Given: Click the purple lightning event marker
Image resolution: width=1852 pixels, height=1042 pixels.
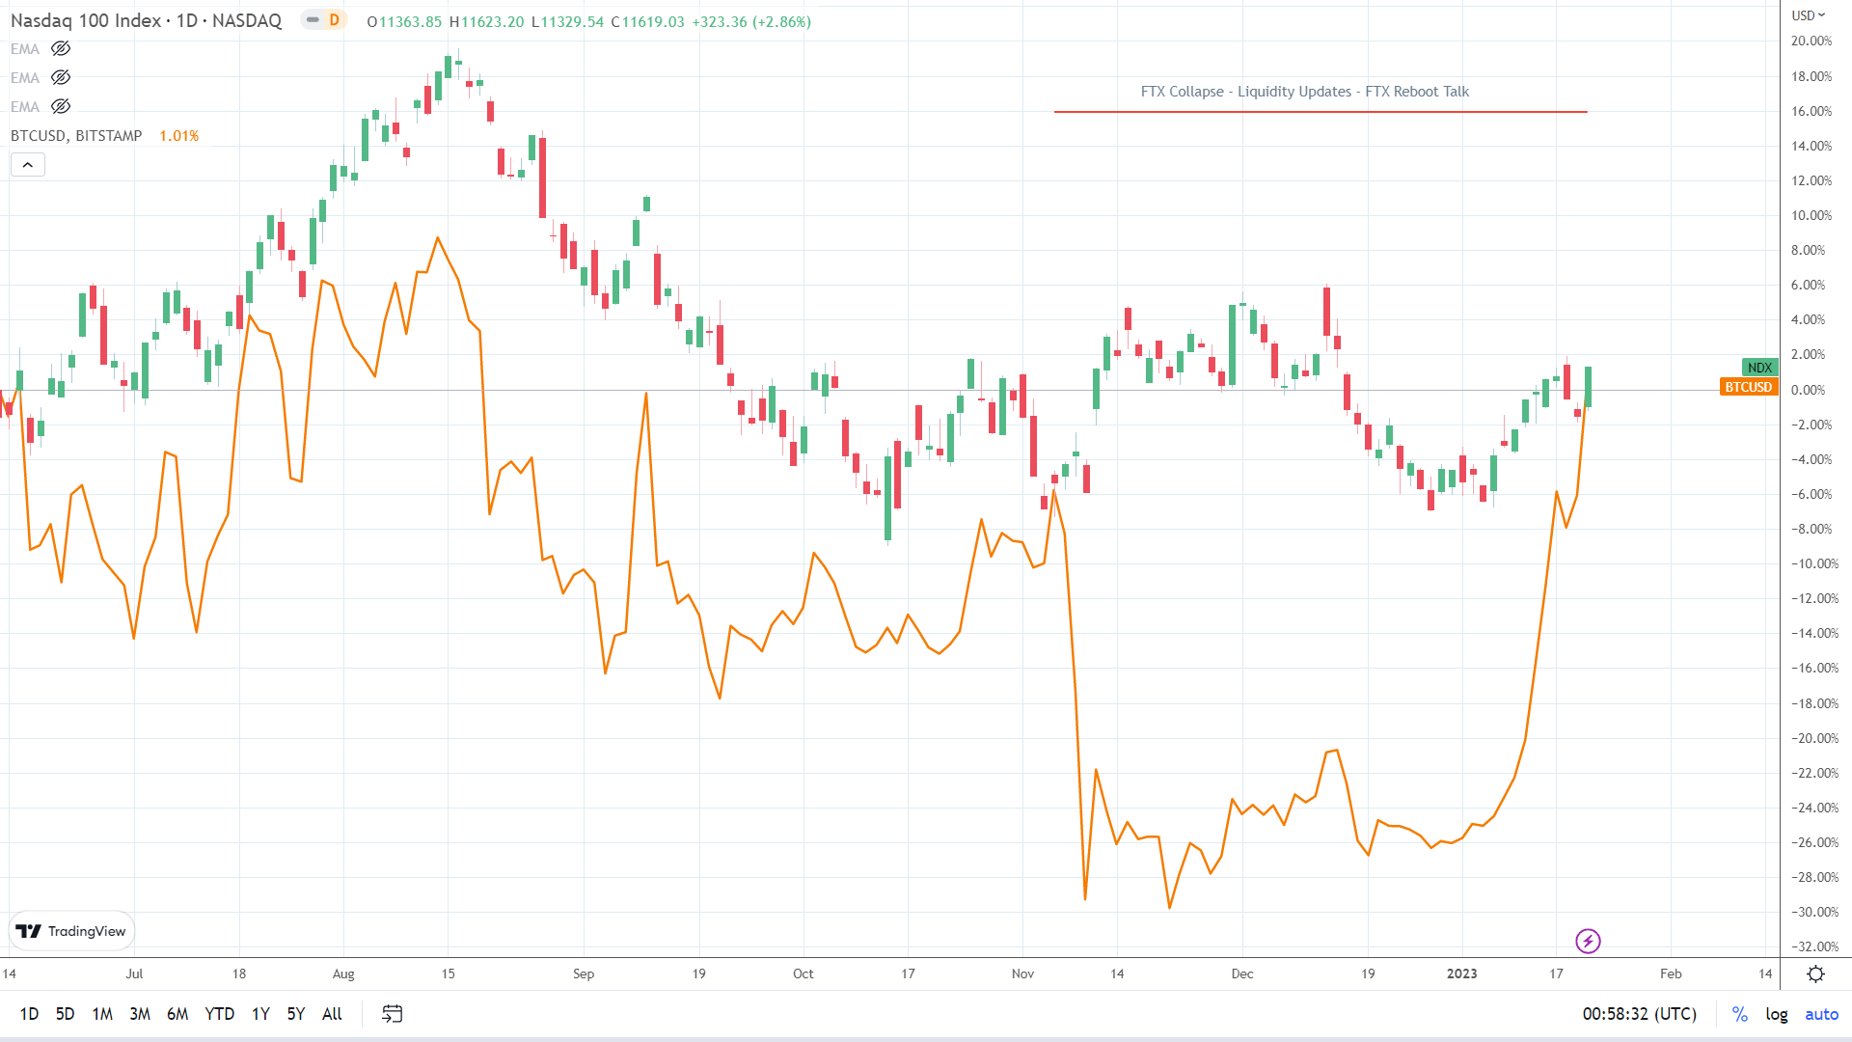Looking at the screenshot, I should pyautogui.click(x=1588, y=941).
